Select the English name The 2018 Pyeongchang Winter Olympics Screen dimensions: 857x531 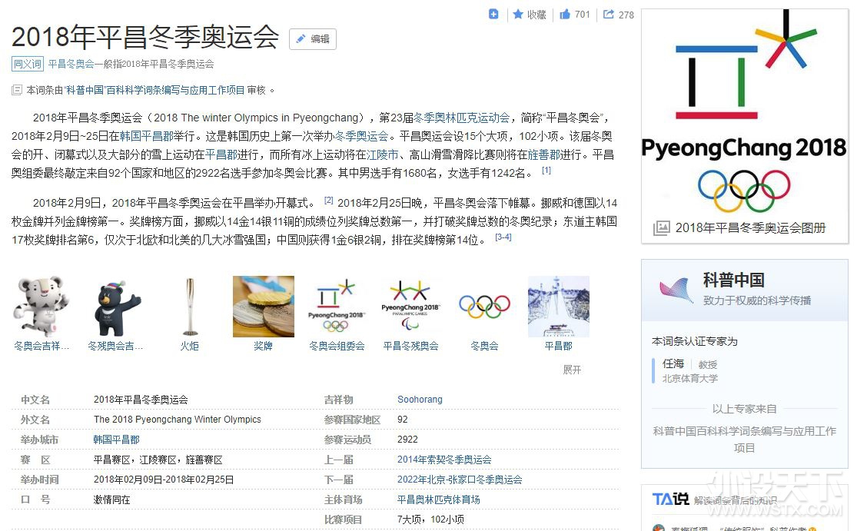(177, 420)
